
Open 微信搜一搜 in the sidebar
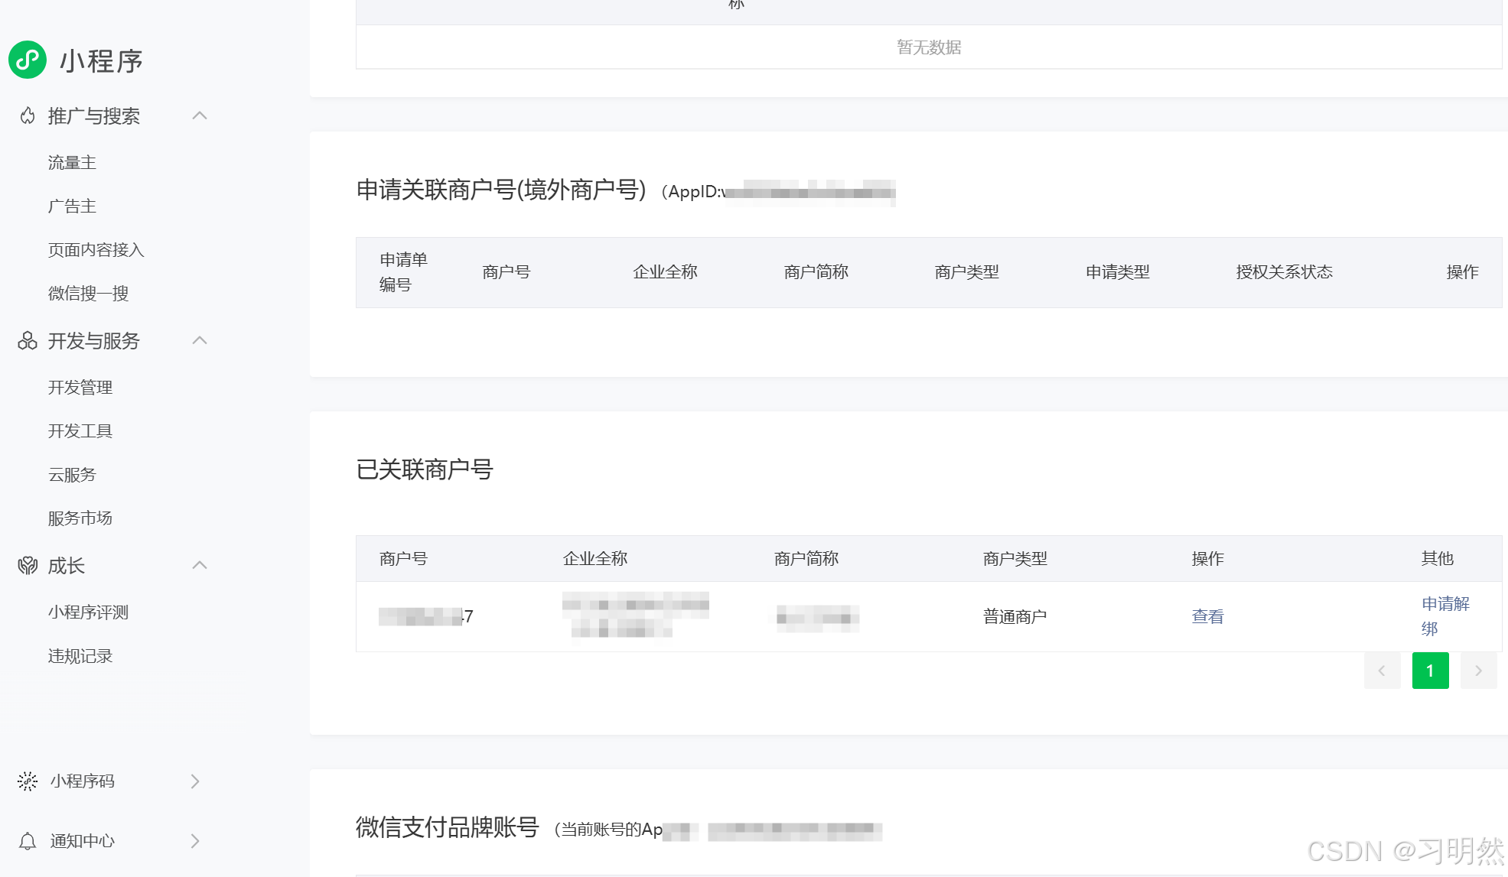click(x=88, y=294)
